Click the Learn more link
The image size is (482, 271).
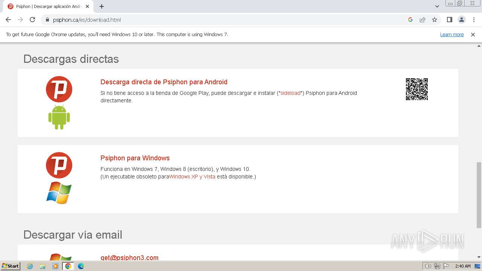452,34
